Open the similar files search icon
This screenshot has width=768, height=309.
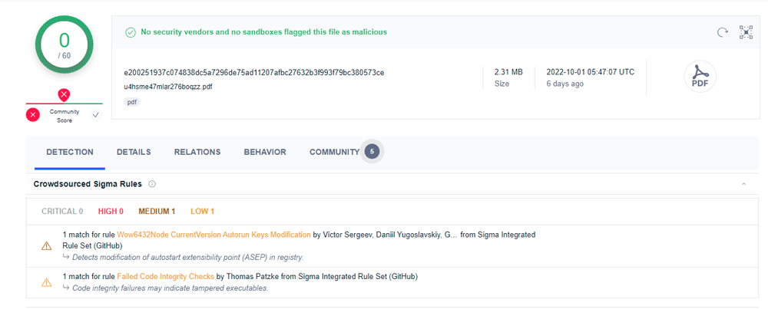pyautogui.click(x=746, y=32)
